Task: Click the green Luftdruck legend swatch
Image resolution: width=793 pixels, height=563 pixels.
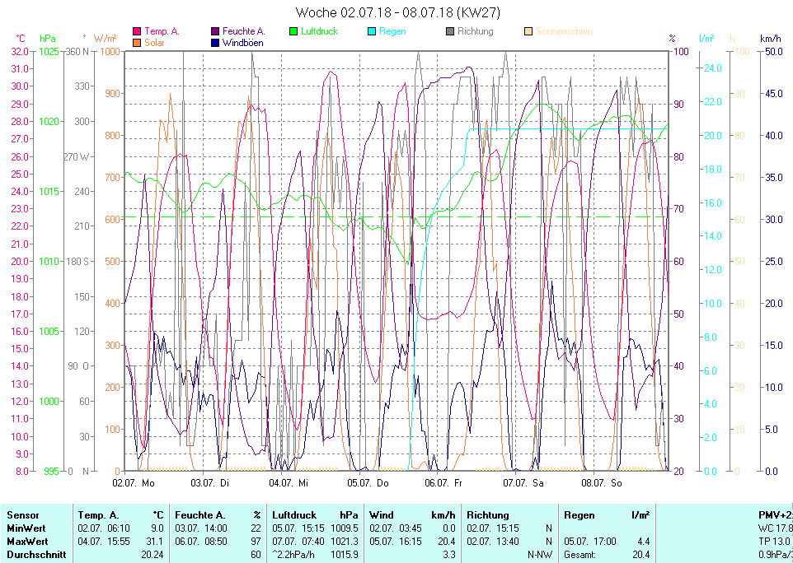Action: point(293,31)
